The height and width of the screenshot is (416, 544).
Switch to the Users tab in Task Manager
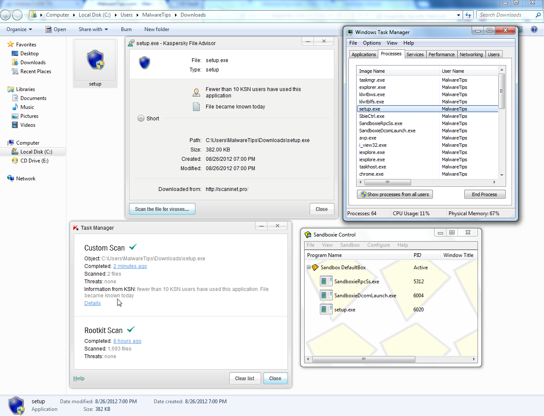[494, 54]
